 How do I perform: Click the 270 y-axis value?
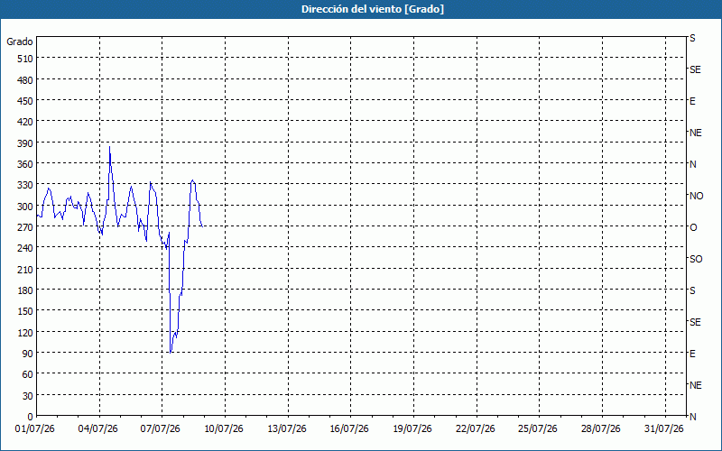pyautogui.click(x=25, y=227)
